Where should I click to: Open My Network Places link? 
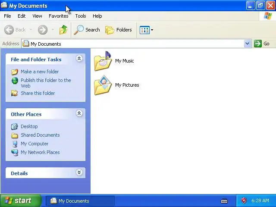(x=40, y=152)
